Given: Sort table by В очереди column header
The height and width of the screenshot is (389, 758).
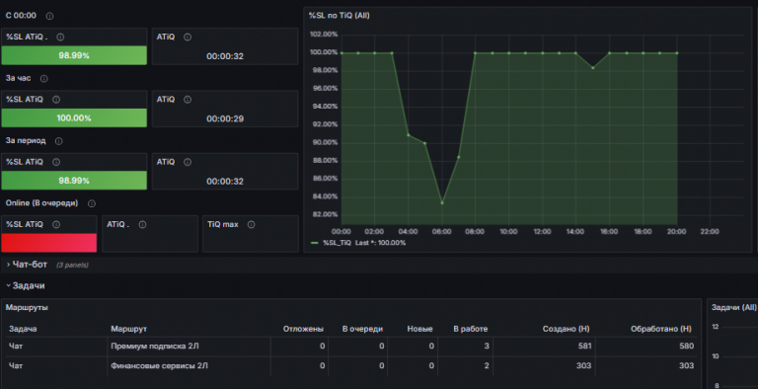Looking at the screenshot, I should tap(362, 329).
